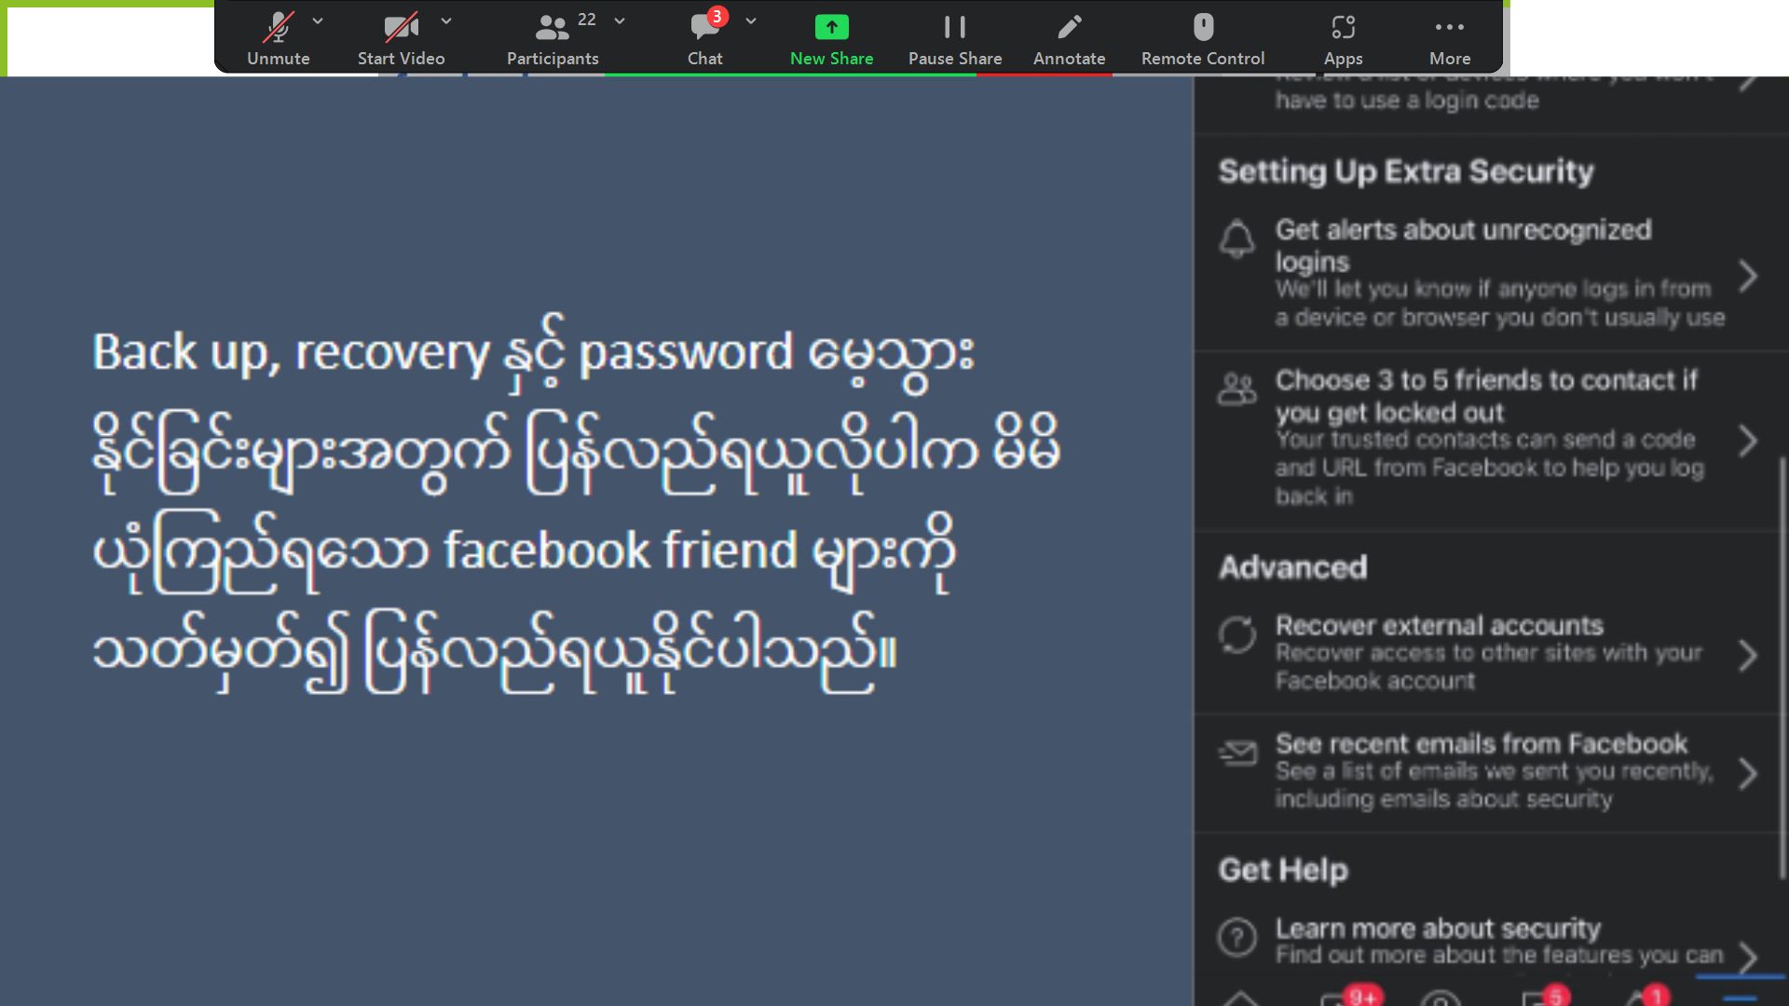Viewport: 1789px width, 1006px height.
Task: Click the Facebook settings panel scrollbar
Action: click(1782, 668)
